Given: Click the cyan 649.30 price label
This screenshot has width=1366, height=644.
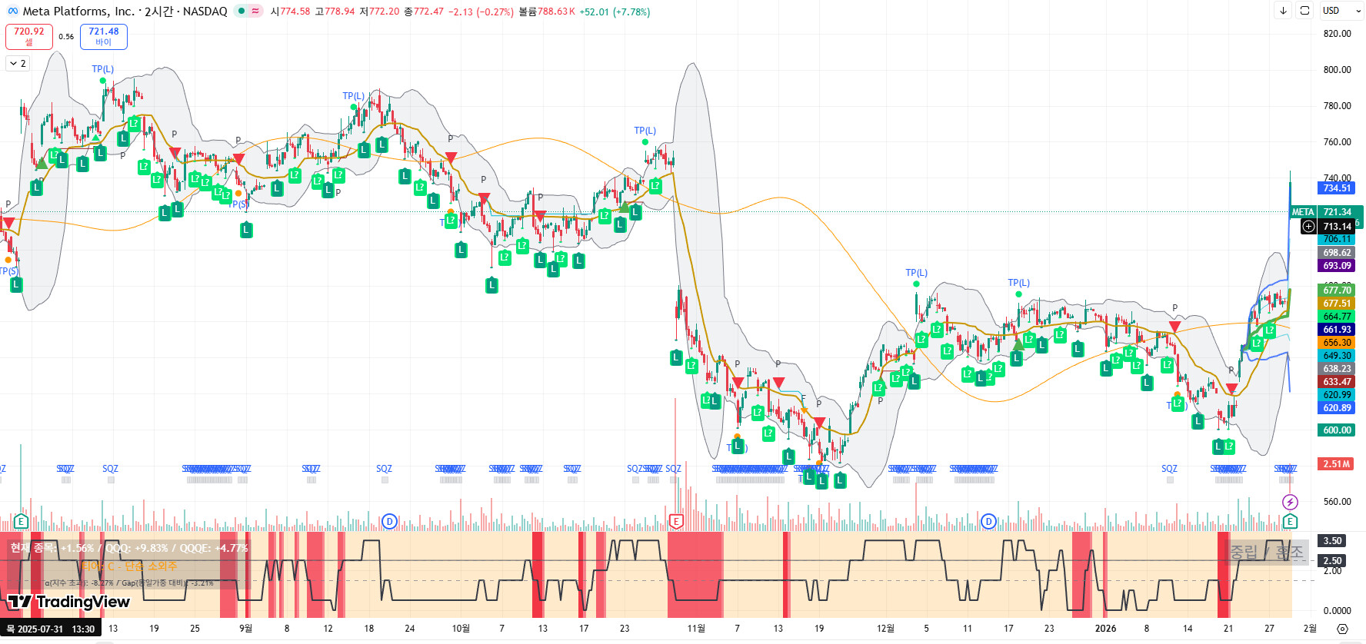Looking at the screenshot, I should 1337,356.
